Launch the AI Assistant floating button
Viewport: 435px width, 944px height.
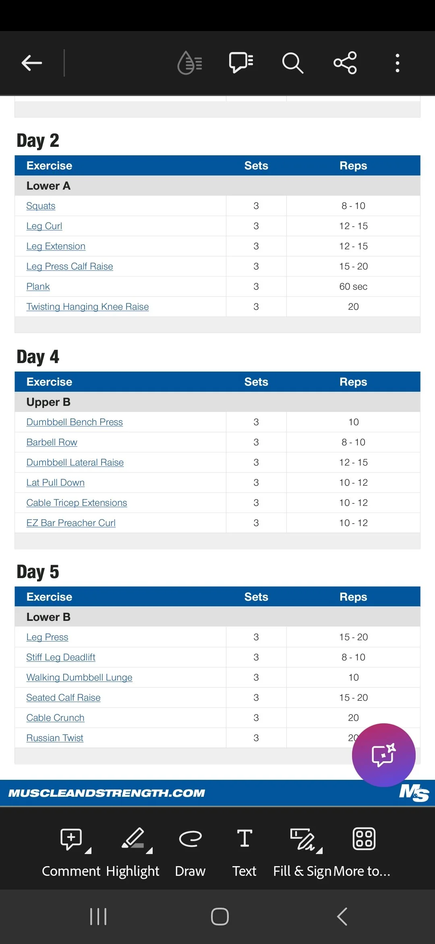[383, 755]
